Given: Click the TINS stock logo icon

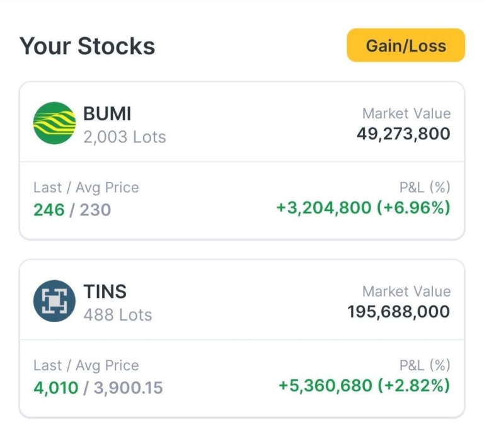Looking at the screenshot, I should pyautogui.click(x=54, y=301).
